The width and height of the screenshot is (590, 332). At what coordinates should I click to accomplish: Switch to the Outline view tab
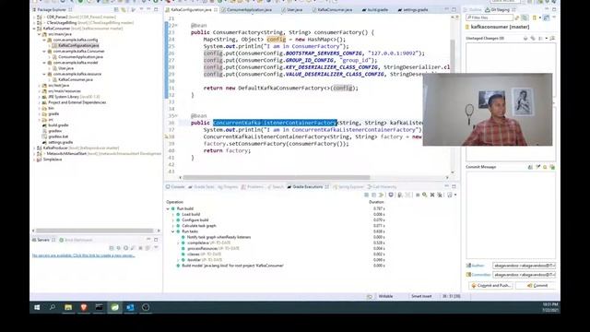pos(473,10)
